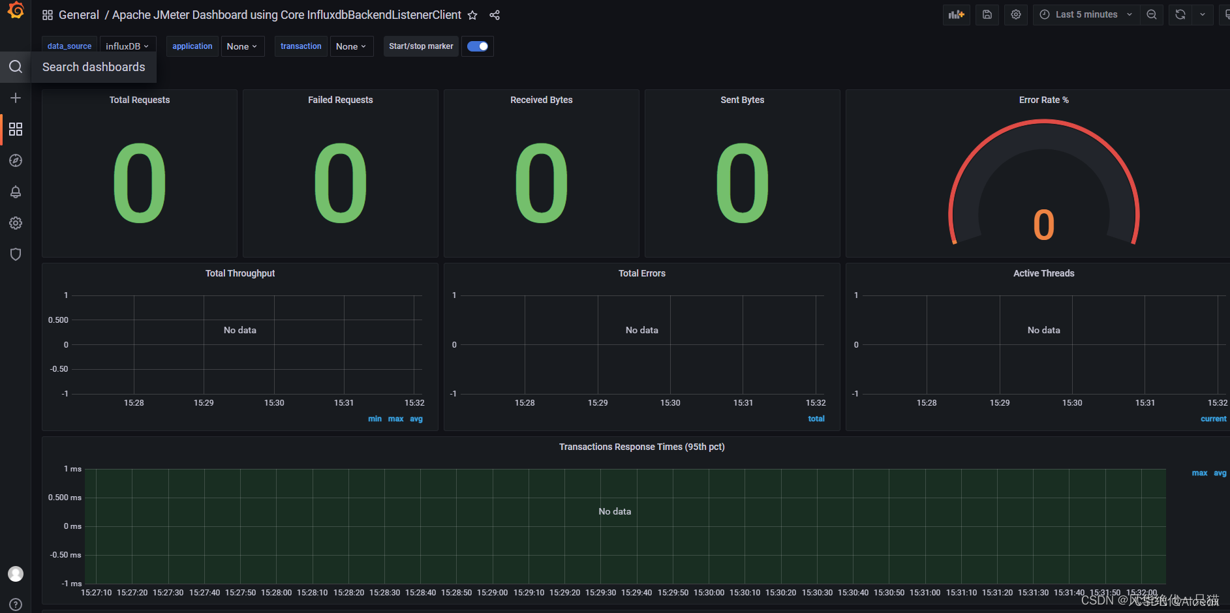1230x613 pixels.
Task: Open Server Admin via the shield icon
Action: 15,254
